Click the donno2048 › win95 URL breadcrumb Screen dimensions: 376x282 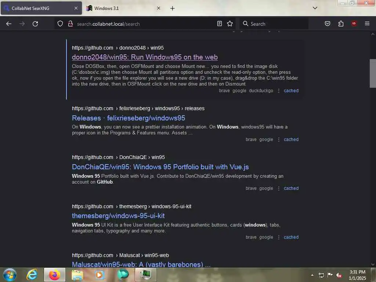(x=141, y=48)
